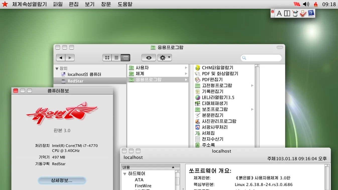This screenshot has height=190, width=338.
Task: Select the letter A icon in floating toolbar
Action: [279, 14]
